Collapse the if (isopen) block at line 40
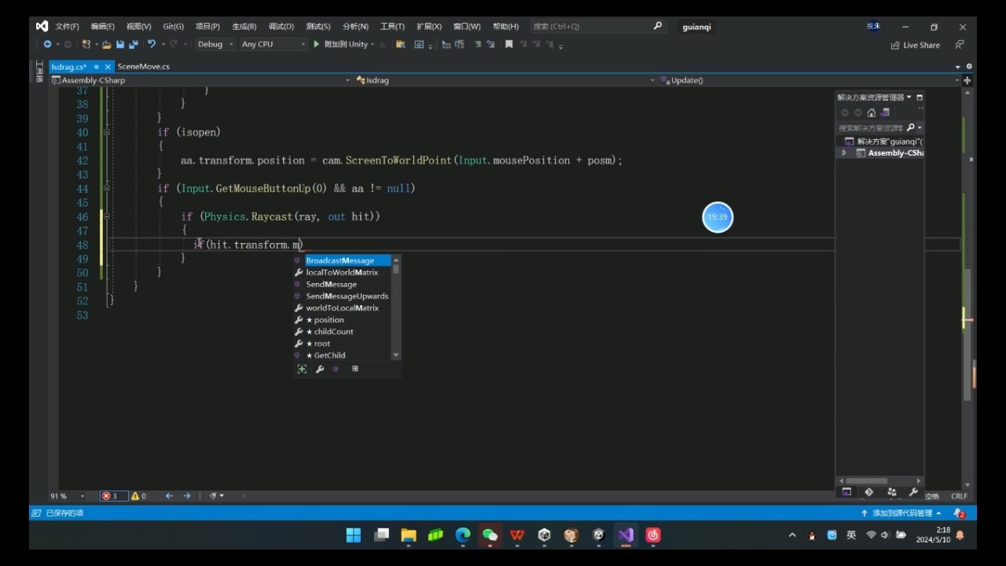The height and width of the screenshot is (566, 1006). (x=107, y=132)
